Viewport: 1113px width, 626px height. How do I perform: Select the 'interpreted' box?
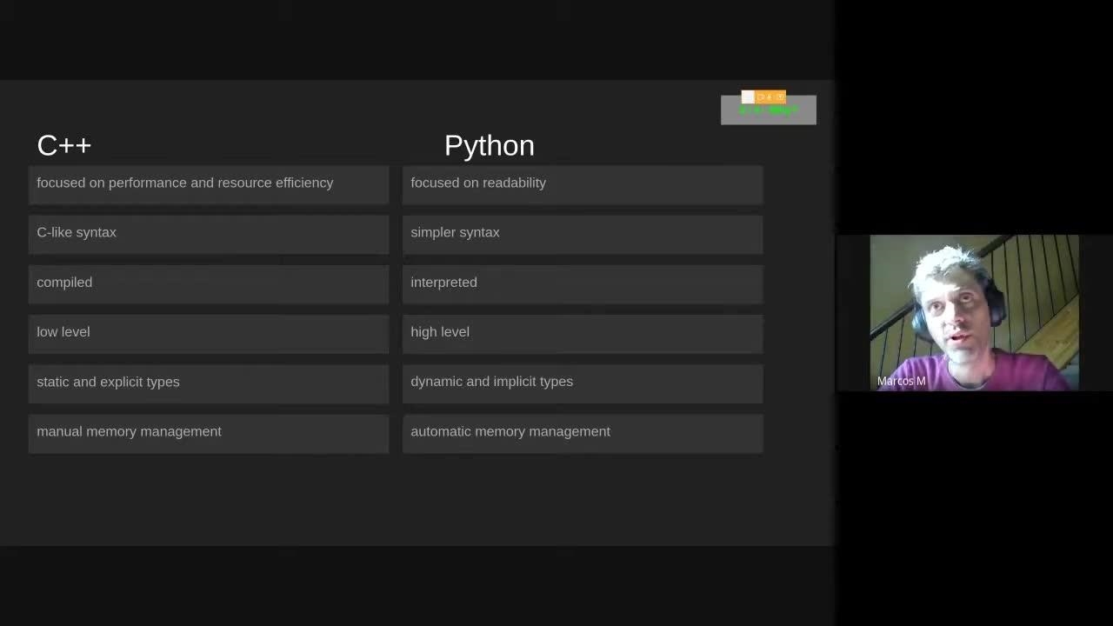click(583, 283)
